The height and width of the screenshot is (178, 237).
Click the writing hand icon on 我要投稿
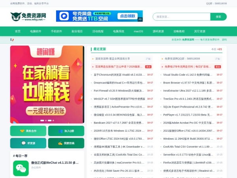point(60,143)
